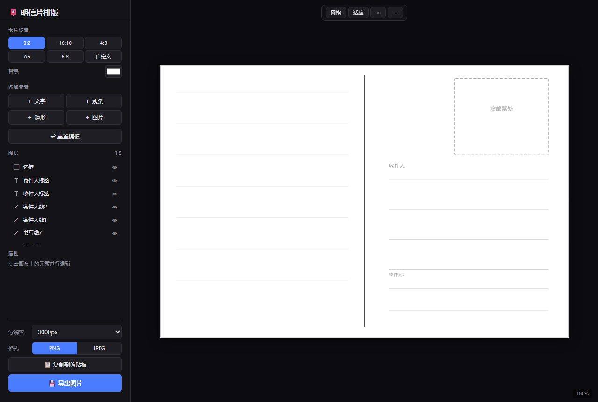Click the line icon beside 书写线7 layer
The width and height of the screenshot is (598, 402).
16,233
